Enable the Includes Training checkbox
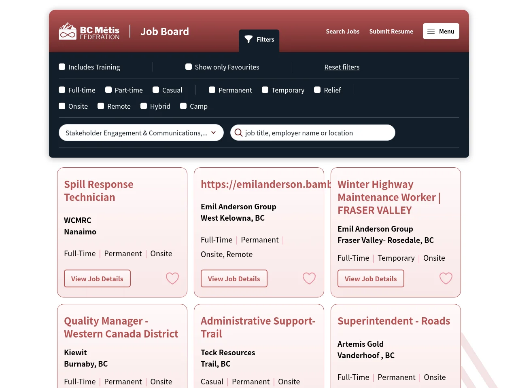The image size is (518, 388). click(62, 67)
